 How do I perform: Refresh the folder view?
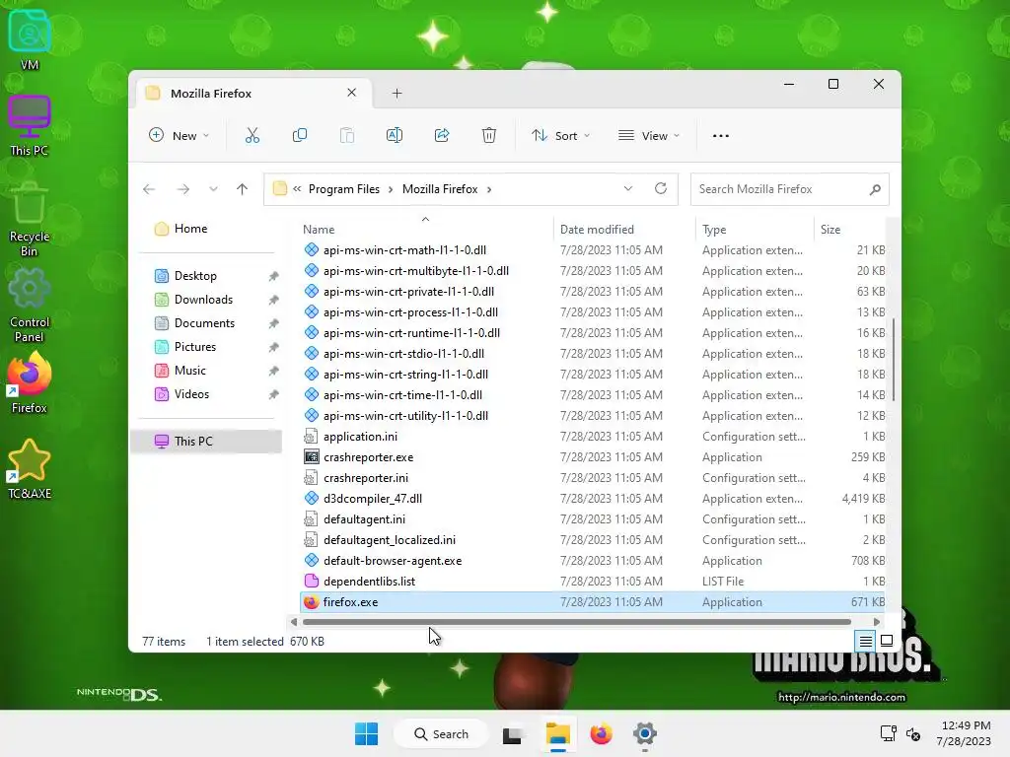click(x=660, y=188)
